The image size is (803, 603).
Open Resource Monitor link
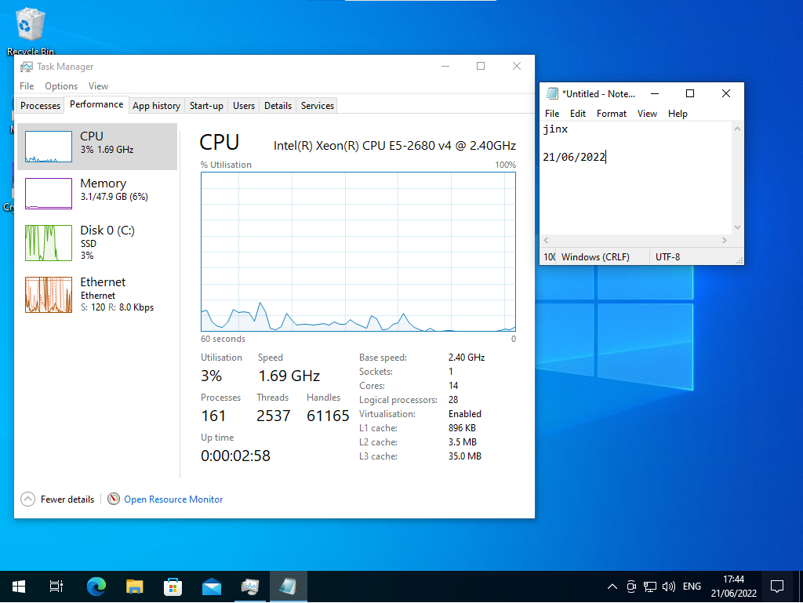[x=173, y=499]
